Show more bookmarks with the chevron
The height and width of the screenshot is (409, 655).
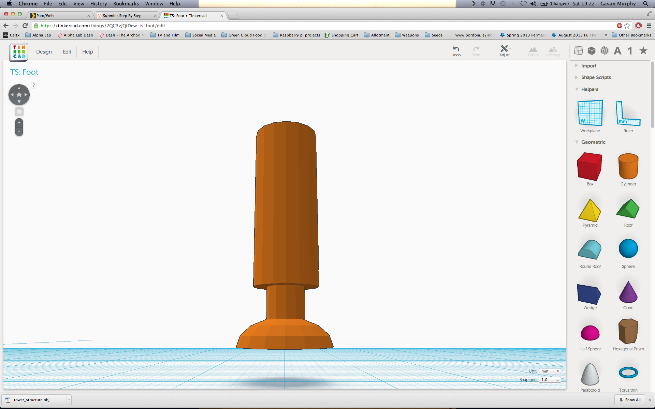pyautogui.click(x=606, y=35)
